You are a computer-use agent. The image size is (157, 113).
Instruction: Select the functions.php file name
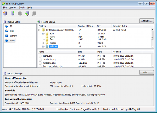[49, 63]
